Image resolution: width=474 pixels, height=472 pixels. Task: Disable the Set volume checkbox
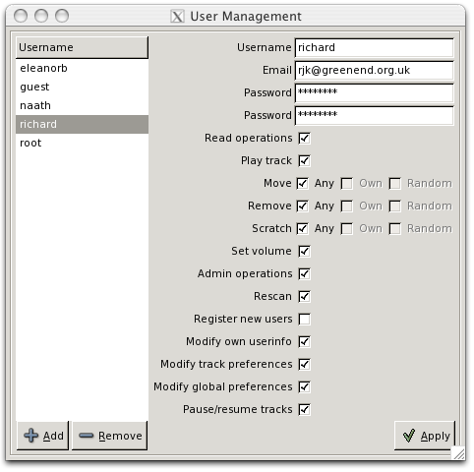tap(304, 251)
